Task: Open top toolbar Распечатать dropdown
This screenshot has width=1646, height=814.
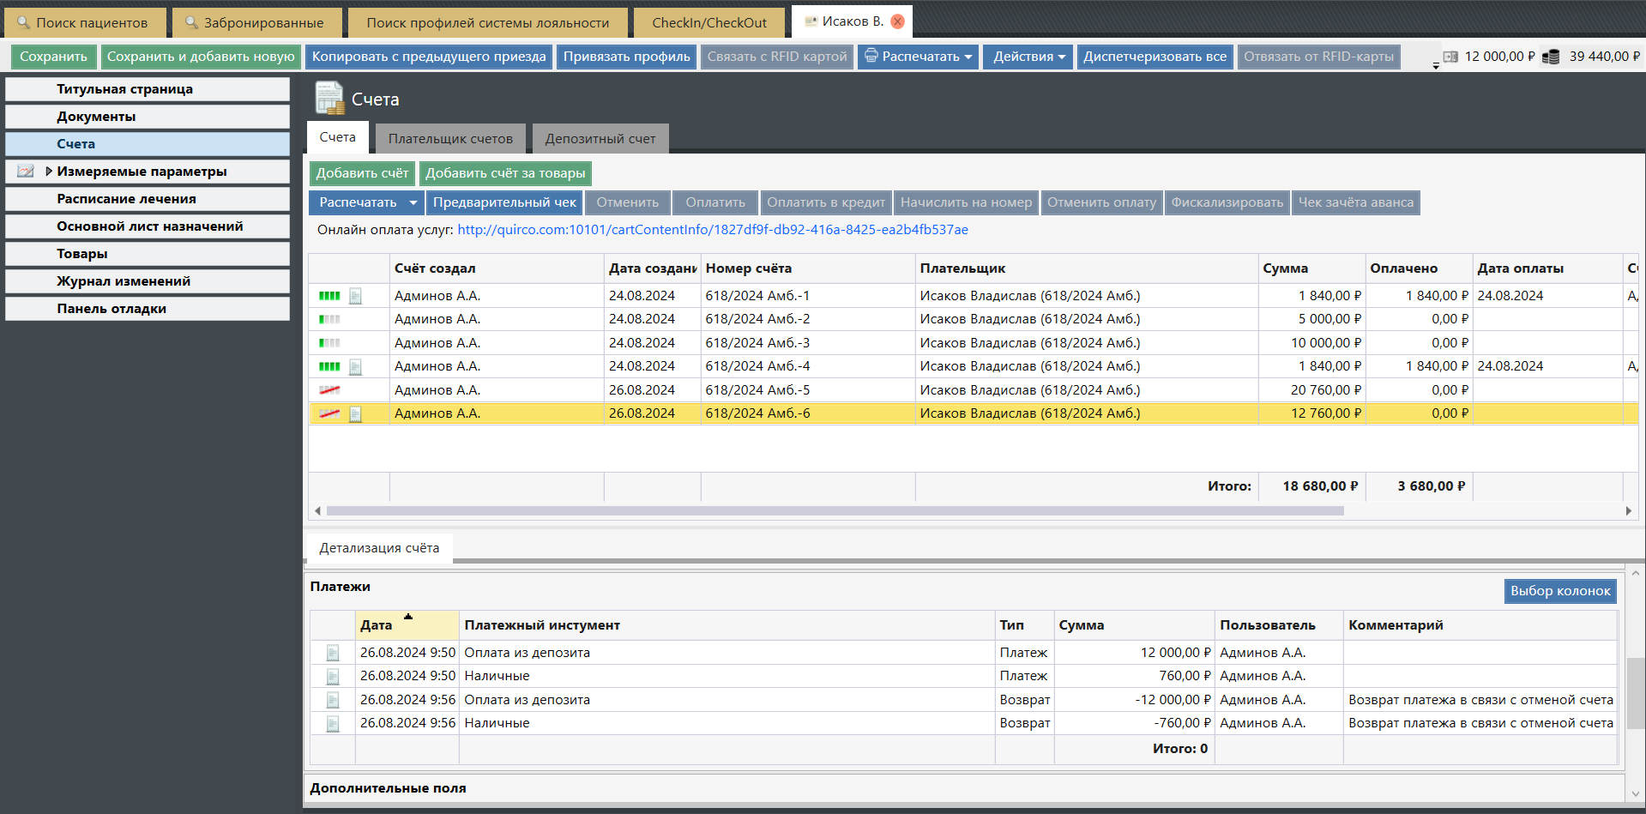Action: [918, 57]
